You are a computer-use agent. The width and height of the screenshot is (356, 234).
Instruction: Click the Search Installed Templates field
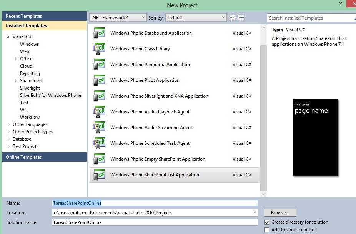tap(311, 18)
